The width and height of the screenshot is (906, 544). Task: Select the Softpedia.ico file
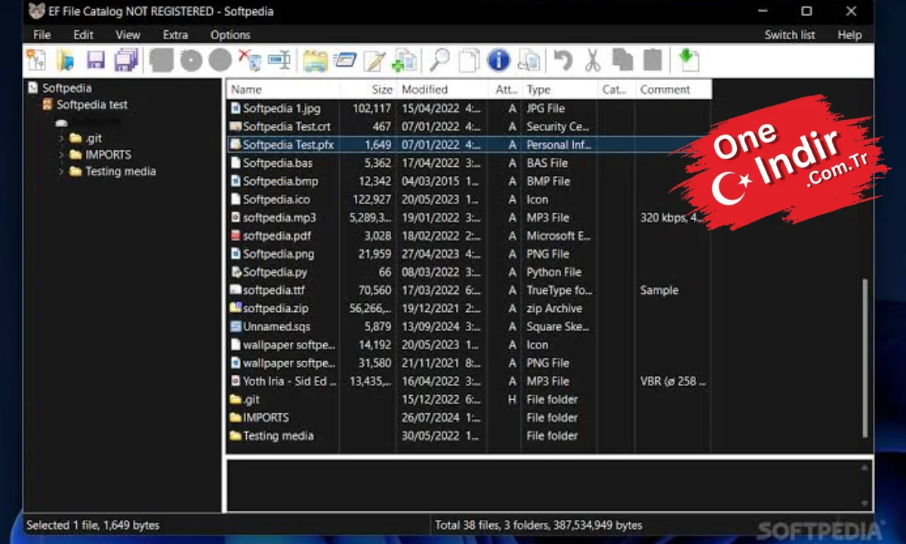(468, 199)
